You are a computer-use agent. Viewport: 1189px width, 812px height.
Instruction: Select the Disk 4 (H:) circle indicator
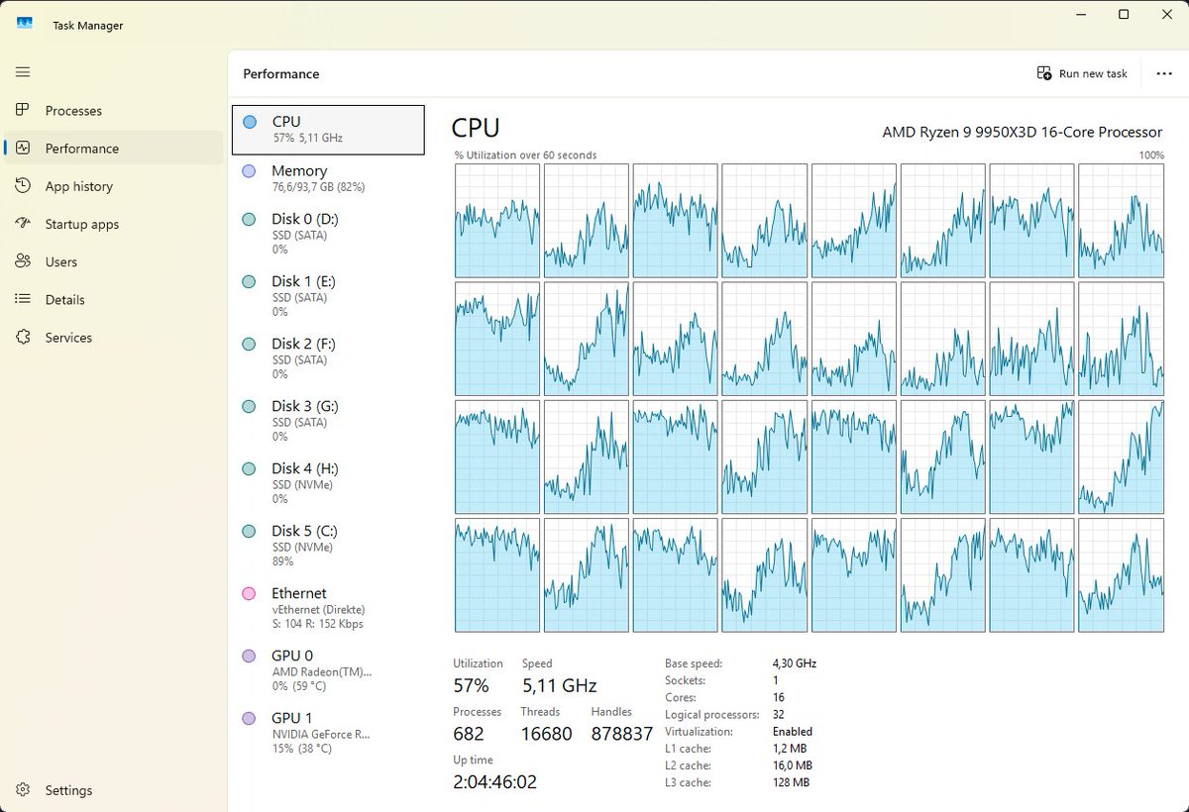pos(250,469)
